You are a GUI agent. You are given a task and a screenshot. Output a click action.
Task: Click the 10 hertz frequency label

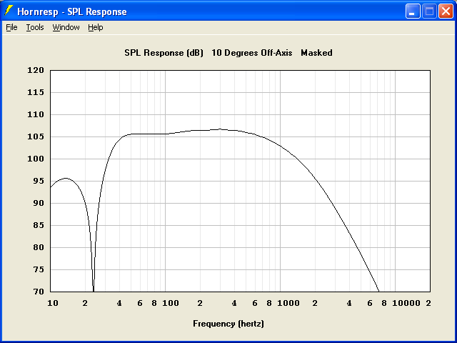coord(53,303)
